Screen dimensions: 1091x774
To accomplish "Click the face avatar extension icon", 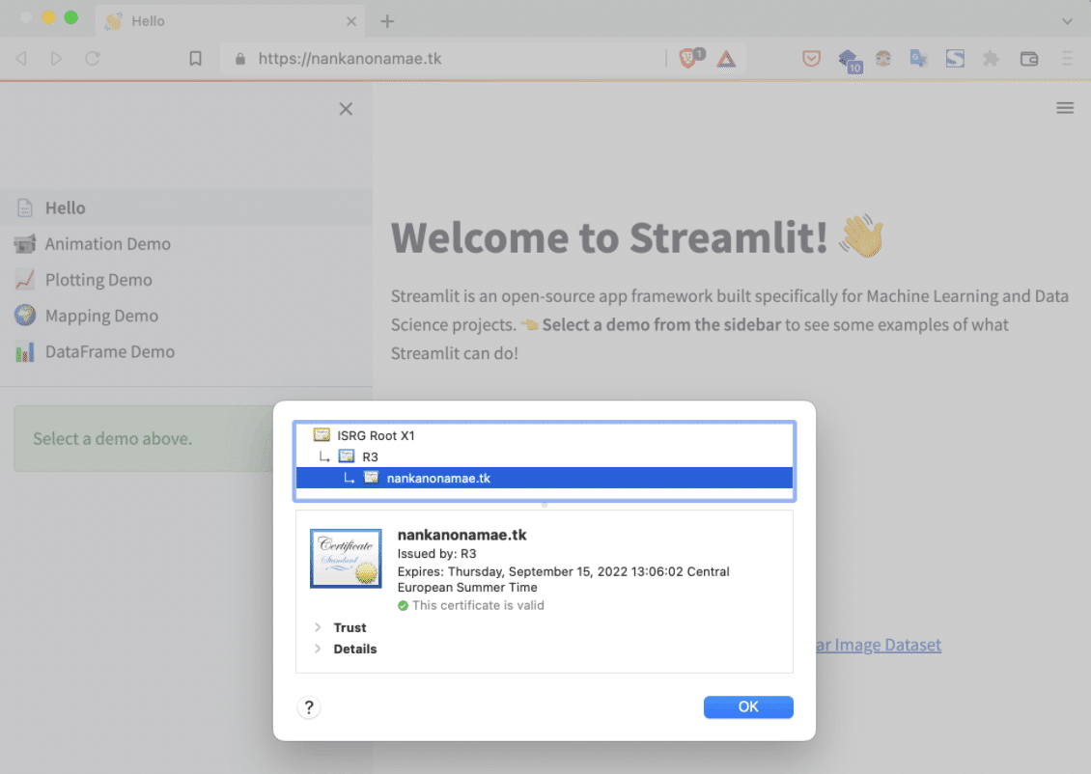I will tap(883, 59).
